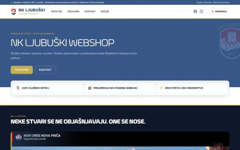Screen dimensions: 240x150
Task: Click the Novi dres nova priča video title
Action: [x=42, y=135]
